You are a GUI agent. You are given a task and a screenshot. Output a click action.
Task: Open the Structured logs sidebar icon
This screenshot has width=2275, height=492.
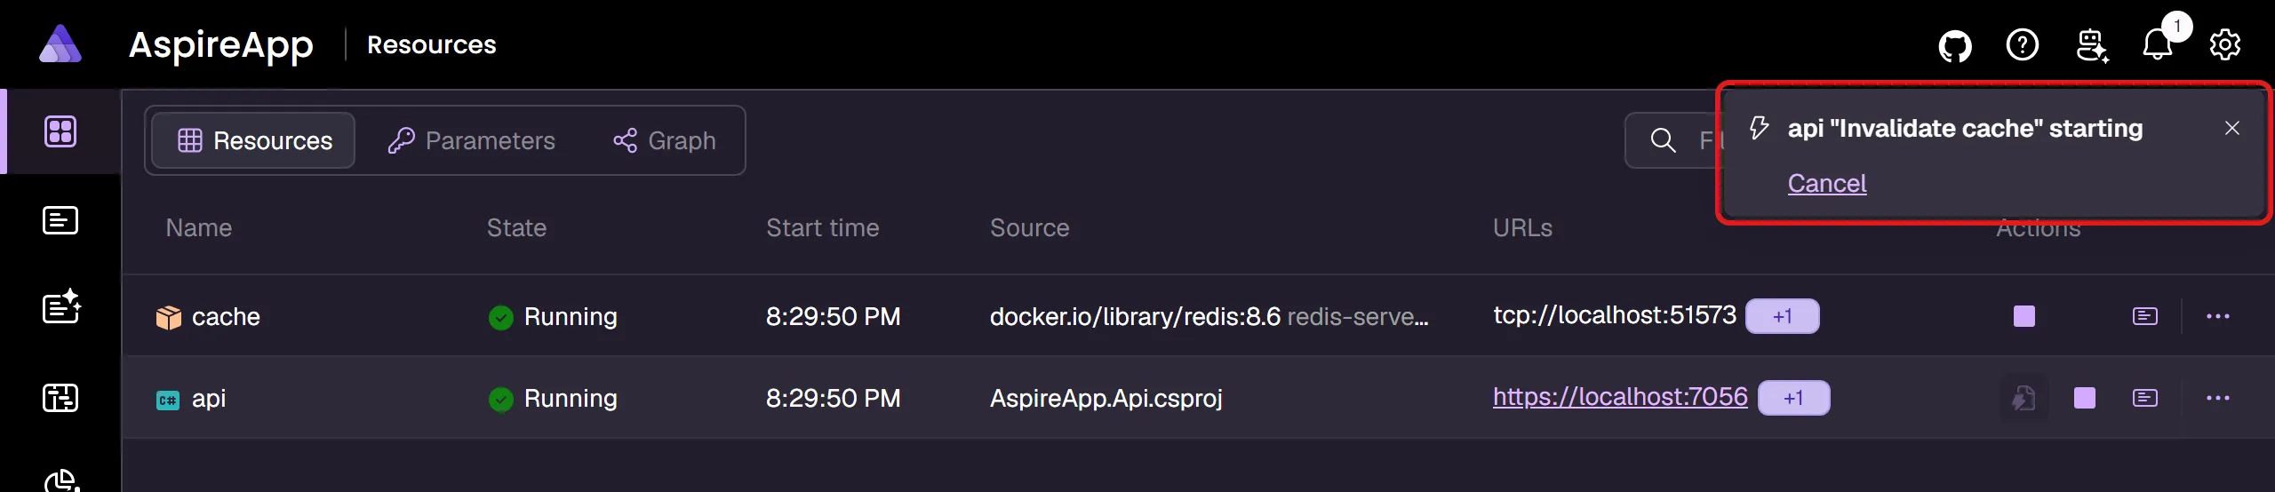pyautogui.click(x=61, y=307)
